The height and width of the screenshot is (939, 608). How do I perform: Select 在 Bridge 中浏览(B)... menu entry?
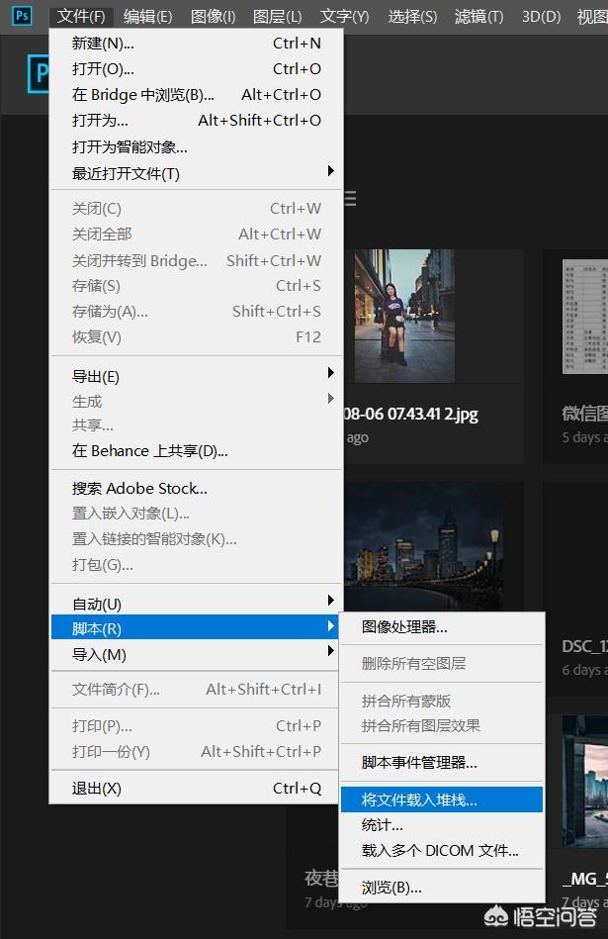coord(143,95)
